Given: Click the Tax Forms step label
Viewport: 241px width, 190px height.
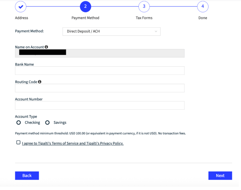Looking at the screenshot, I should [144, 18].
